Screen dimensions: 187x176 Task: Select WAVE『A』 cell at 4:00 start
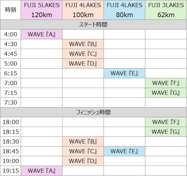point(42,34)
